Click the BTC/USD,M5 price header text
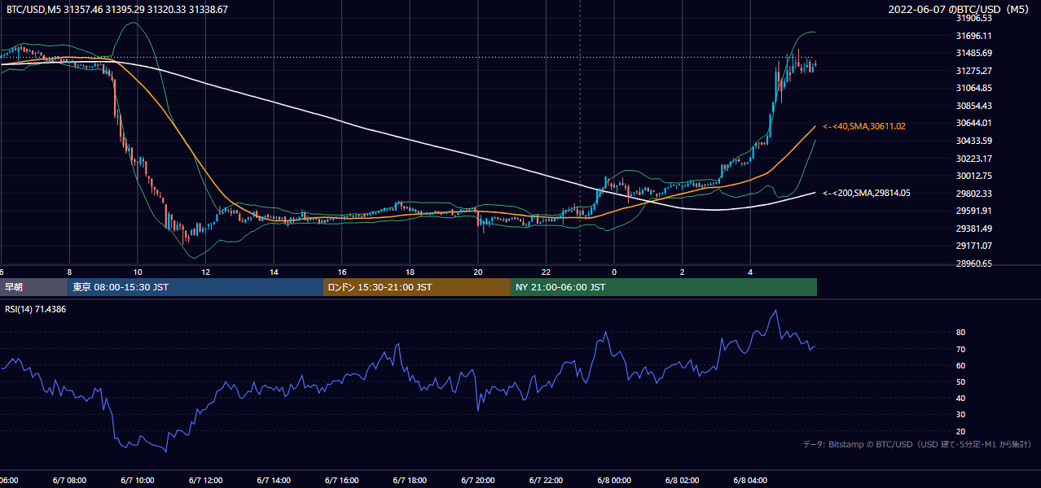 coord(117,10)
